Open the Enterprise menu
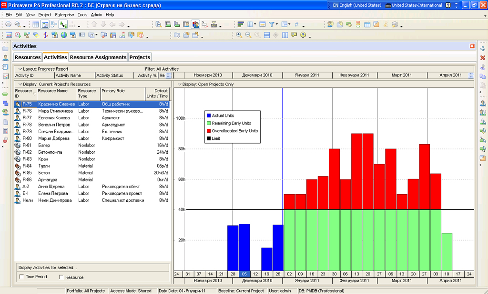The height and width of the screenshot is (294, 488). click(x=64, y=15)
